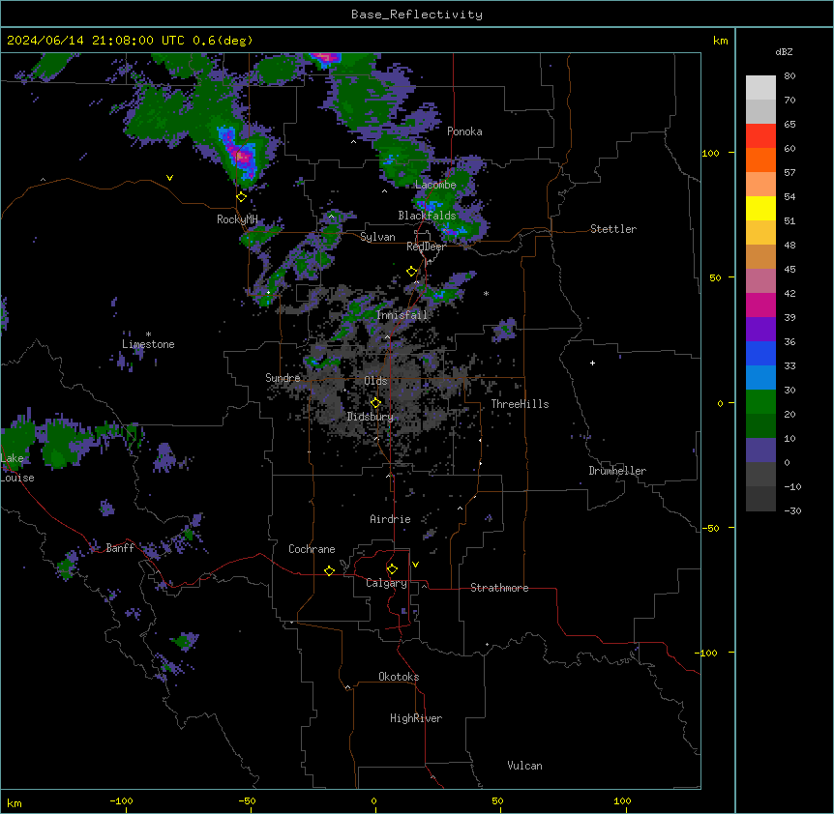Image resolution: width=834 pixels, height=814 pixels.
Task: Click the Sylvan label
Action: (x=377, y=237)
